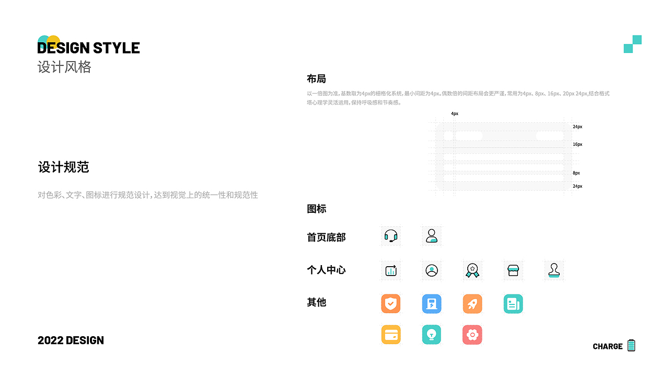The width and height of the screenshot is (669, 377).
Task: Click the yellow wallet card icon
Action: point(391,335)
